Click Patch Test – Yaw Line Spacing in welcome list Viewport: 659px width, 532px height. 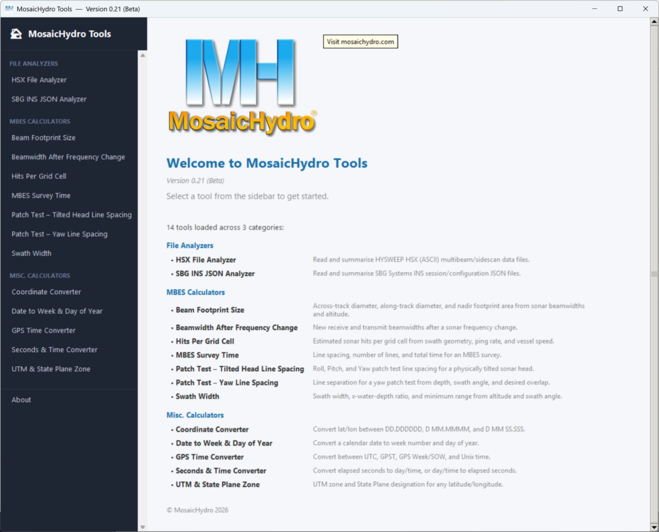(227, 383)
